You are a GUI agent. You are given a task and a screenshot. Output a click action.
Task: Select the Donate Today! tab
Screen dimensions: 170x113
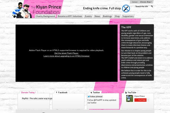(x=28, y=92)
